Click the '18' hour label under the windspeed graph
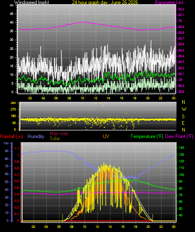The height and width of the screenshot is (232, 195). pyautogui.click(x=135, y=98)
